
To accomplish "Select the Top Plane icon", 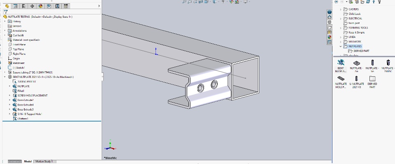I will (10, 49).
